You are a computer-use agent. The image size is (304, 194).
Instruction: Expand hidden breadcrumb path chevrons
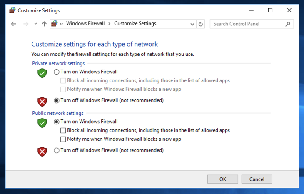62,24
